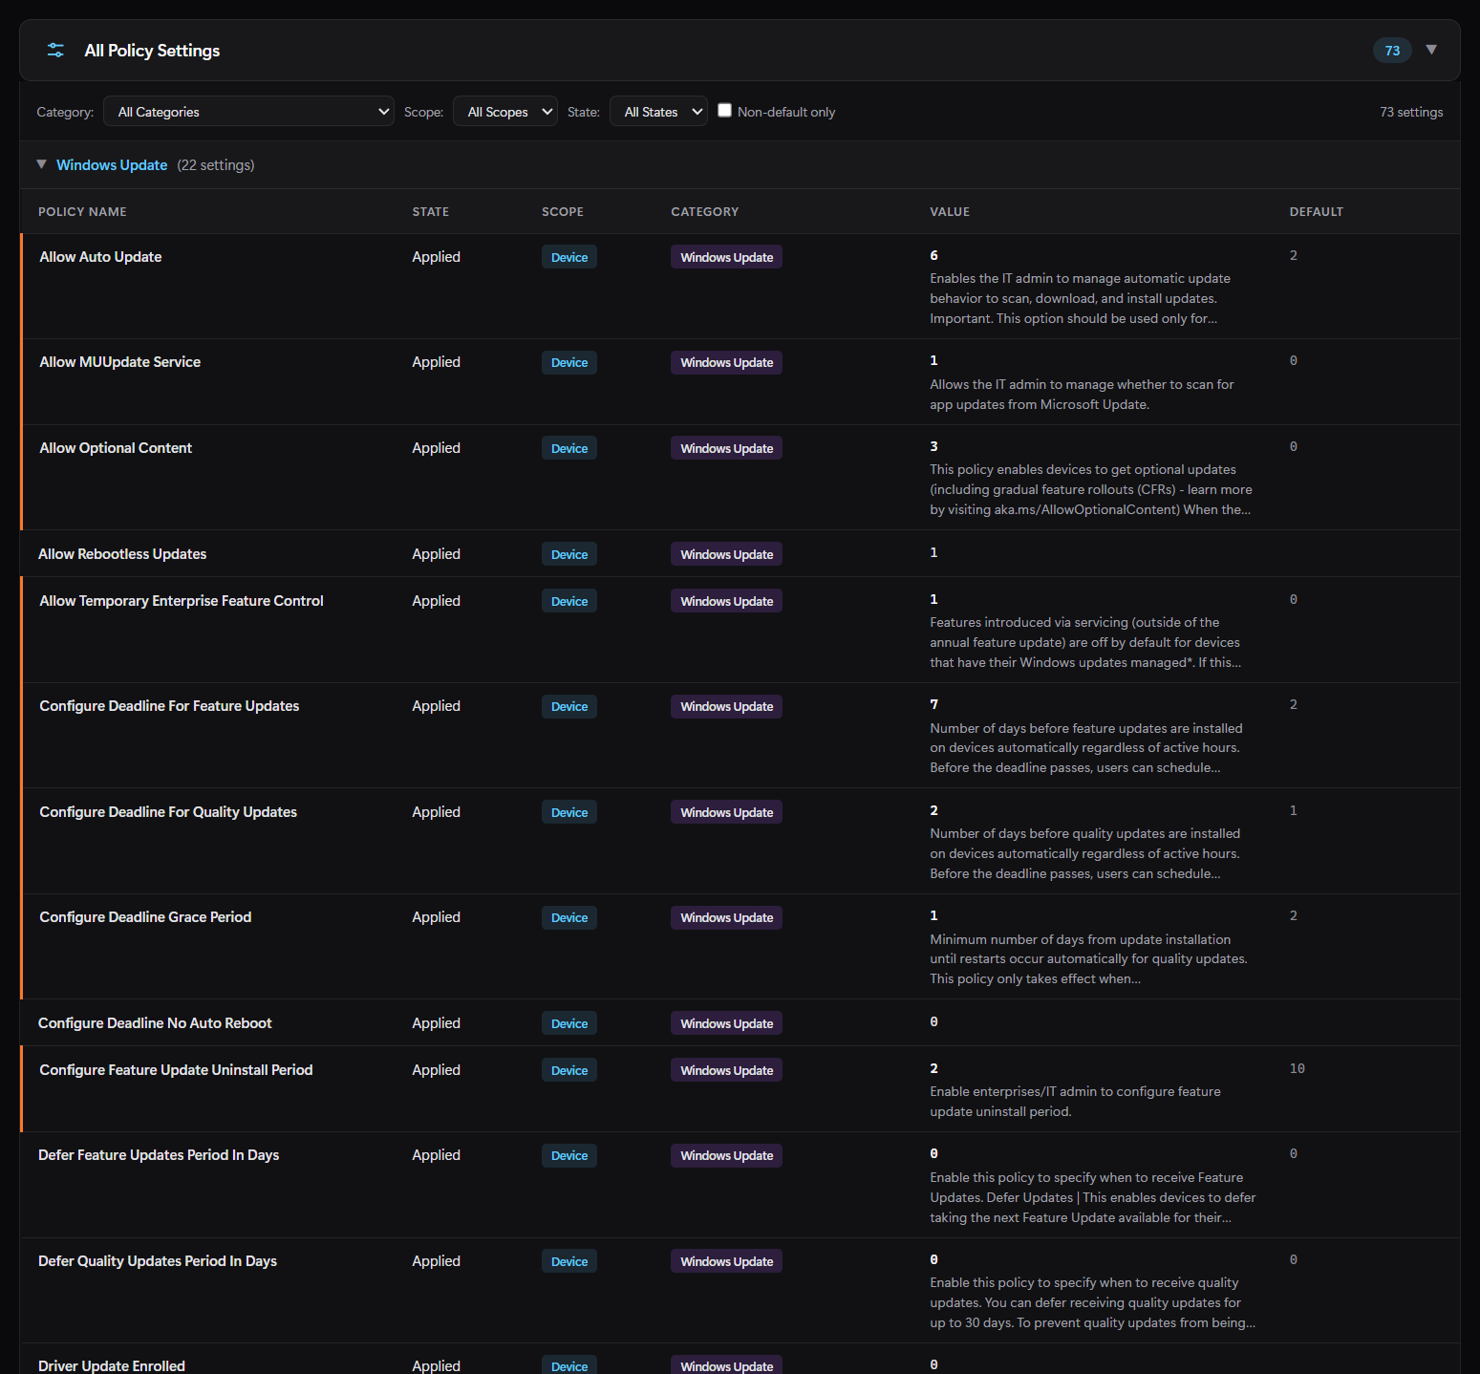Image resolution: width=1480 pixels, height=1374 pixels.
Task: Click Device badge for Defer Feature Updates Period
Action: pos(569,1155)
